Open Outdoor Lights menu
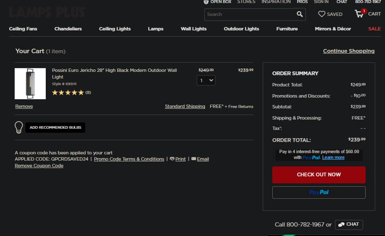Screen dimensions: 385x236 241,29
